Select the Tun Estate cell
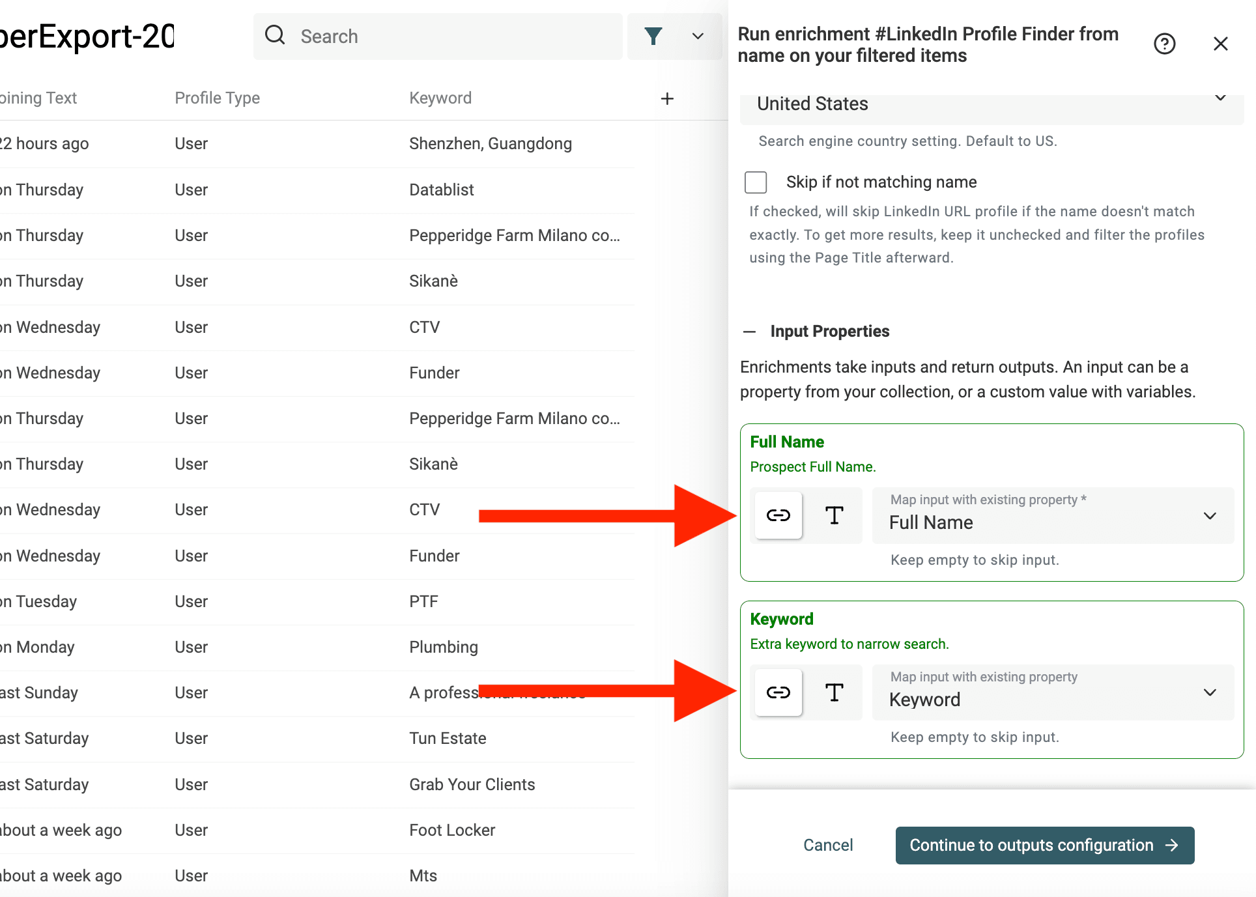 tap(448, 738)
